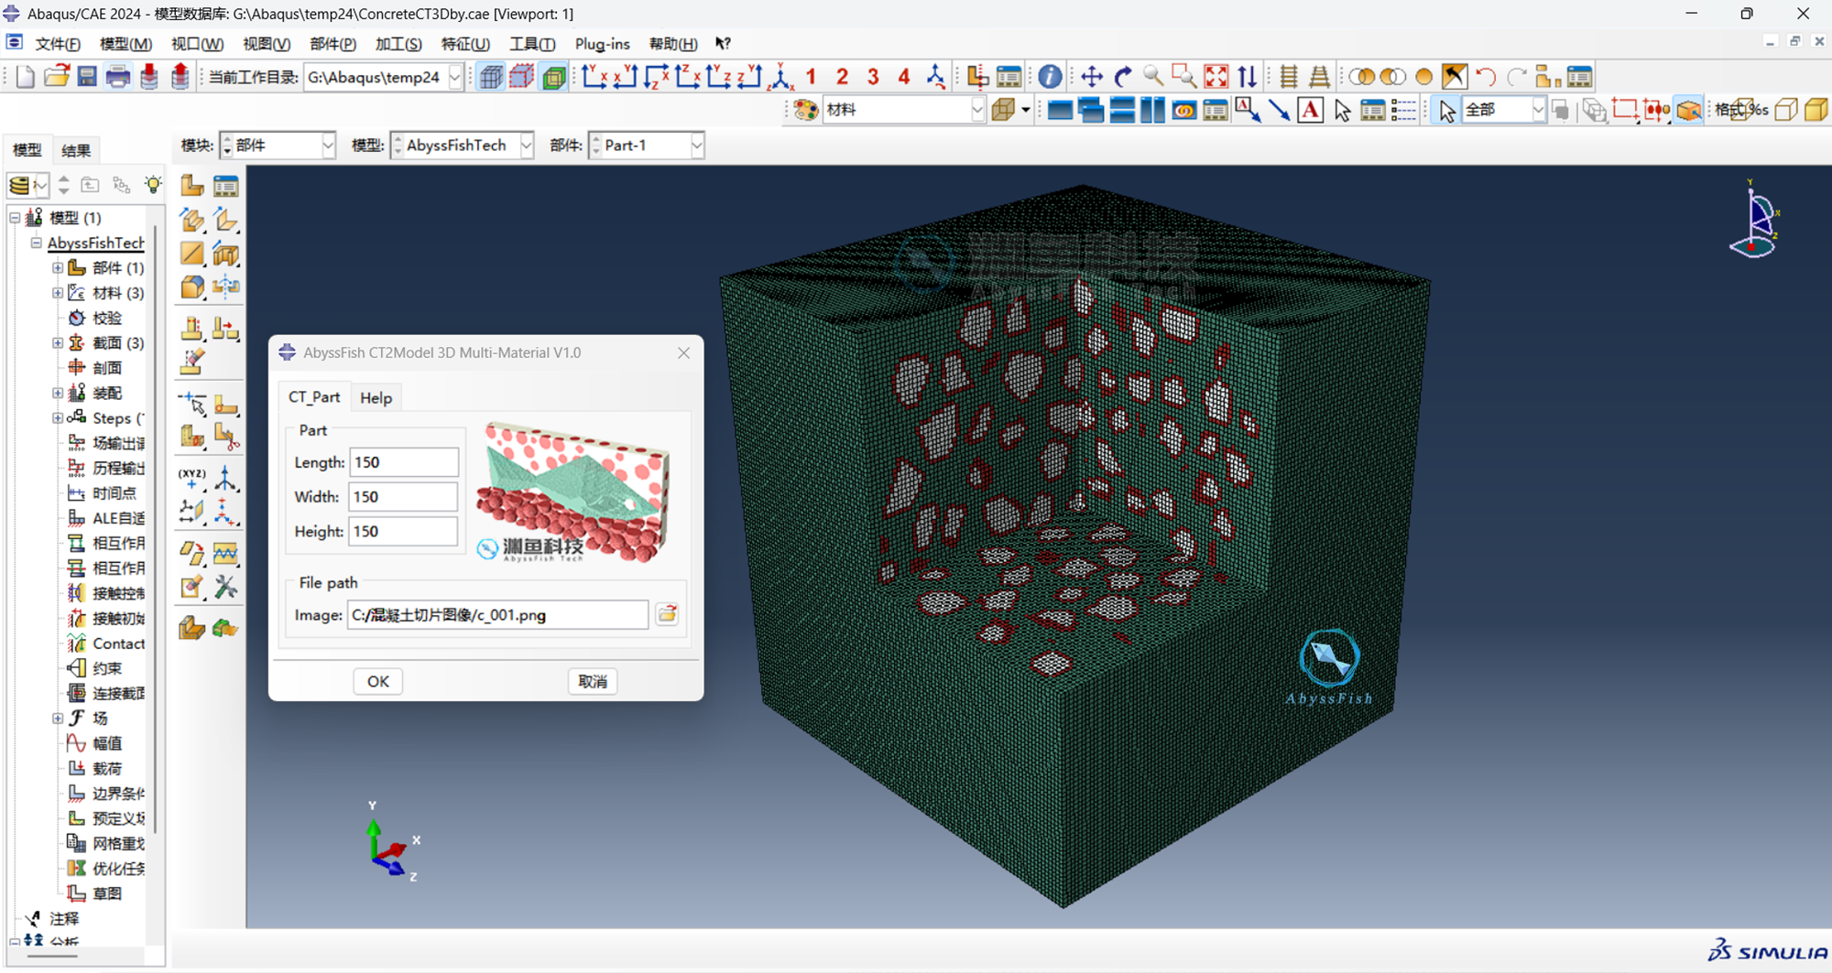Click the light bulb icon in model tree
The height and width of the screenshot is (973, 1832).
153,185
